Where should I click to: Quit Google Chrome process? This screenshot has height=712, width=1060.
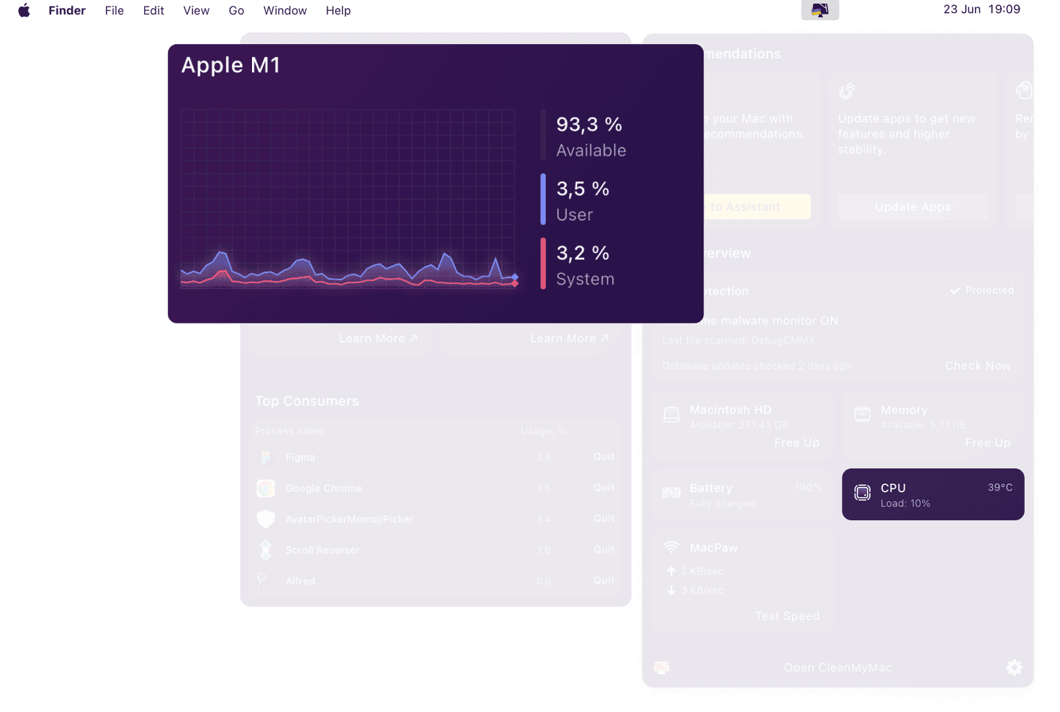pyautogui.click(x=603, y=487)
